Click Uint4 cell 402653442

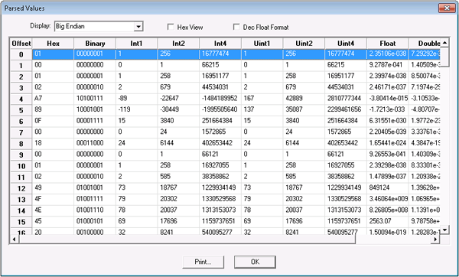pos(346,143)
